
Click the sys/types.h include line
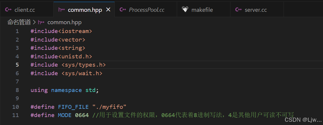coord(68,65)
